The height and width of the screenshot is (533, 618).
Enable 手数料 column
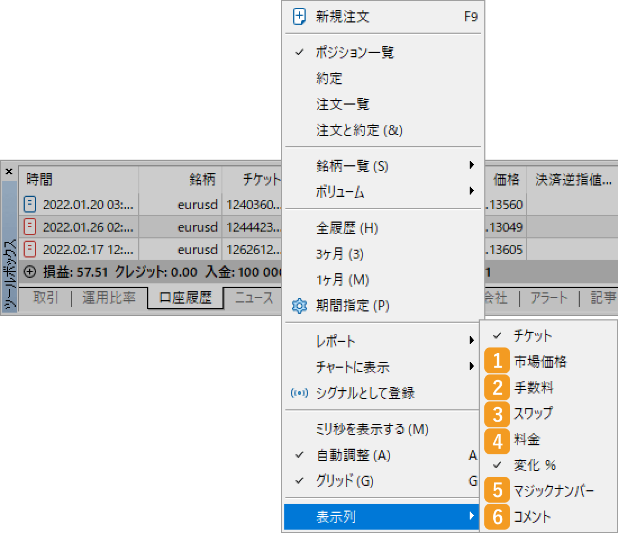pos(549,387)
